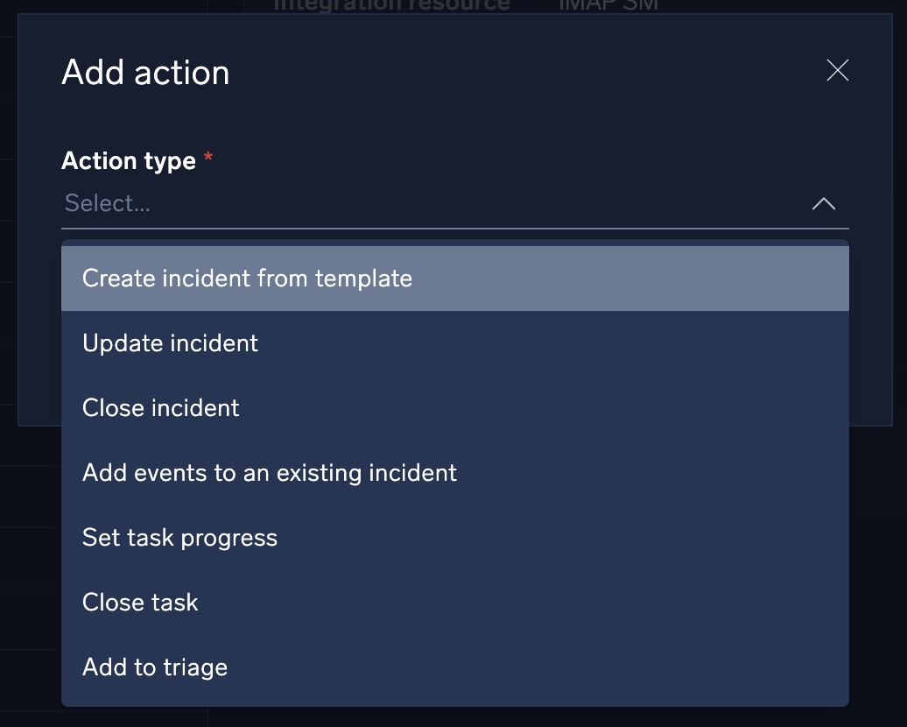Choose Create incident from template

click(x=247, y=279)
